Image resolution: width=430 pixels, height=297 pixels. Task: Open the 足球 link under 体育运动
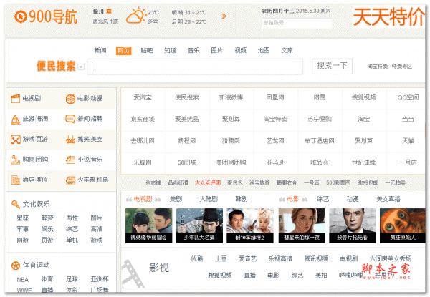point(72,279)
